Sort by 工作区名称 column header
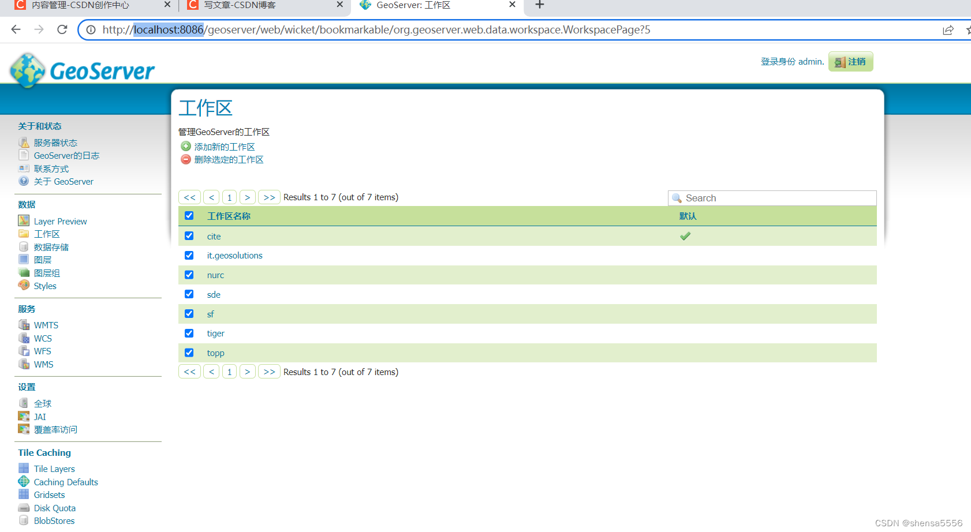 coord(229,216)
